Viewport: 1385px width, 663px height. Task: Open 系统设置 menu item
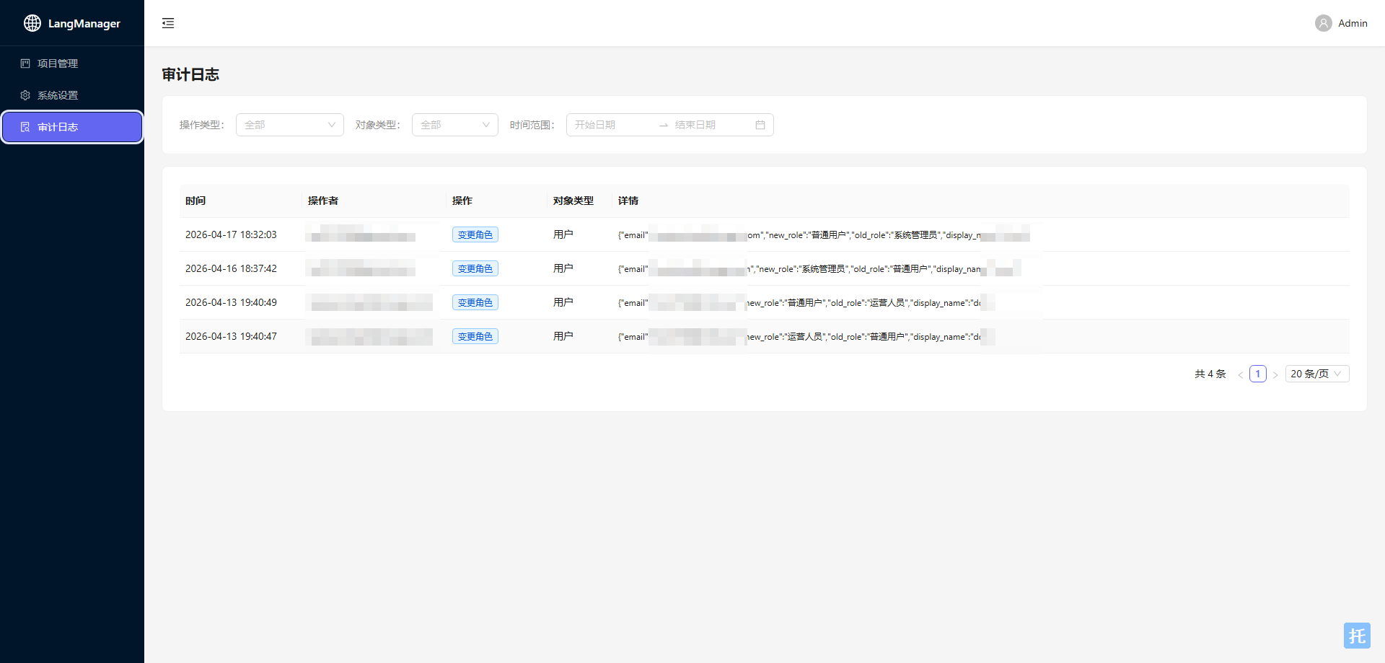tap(72, 95)
